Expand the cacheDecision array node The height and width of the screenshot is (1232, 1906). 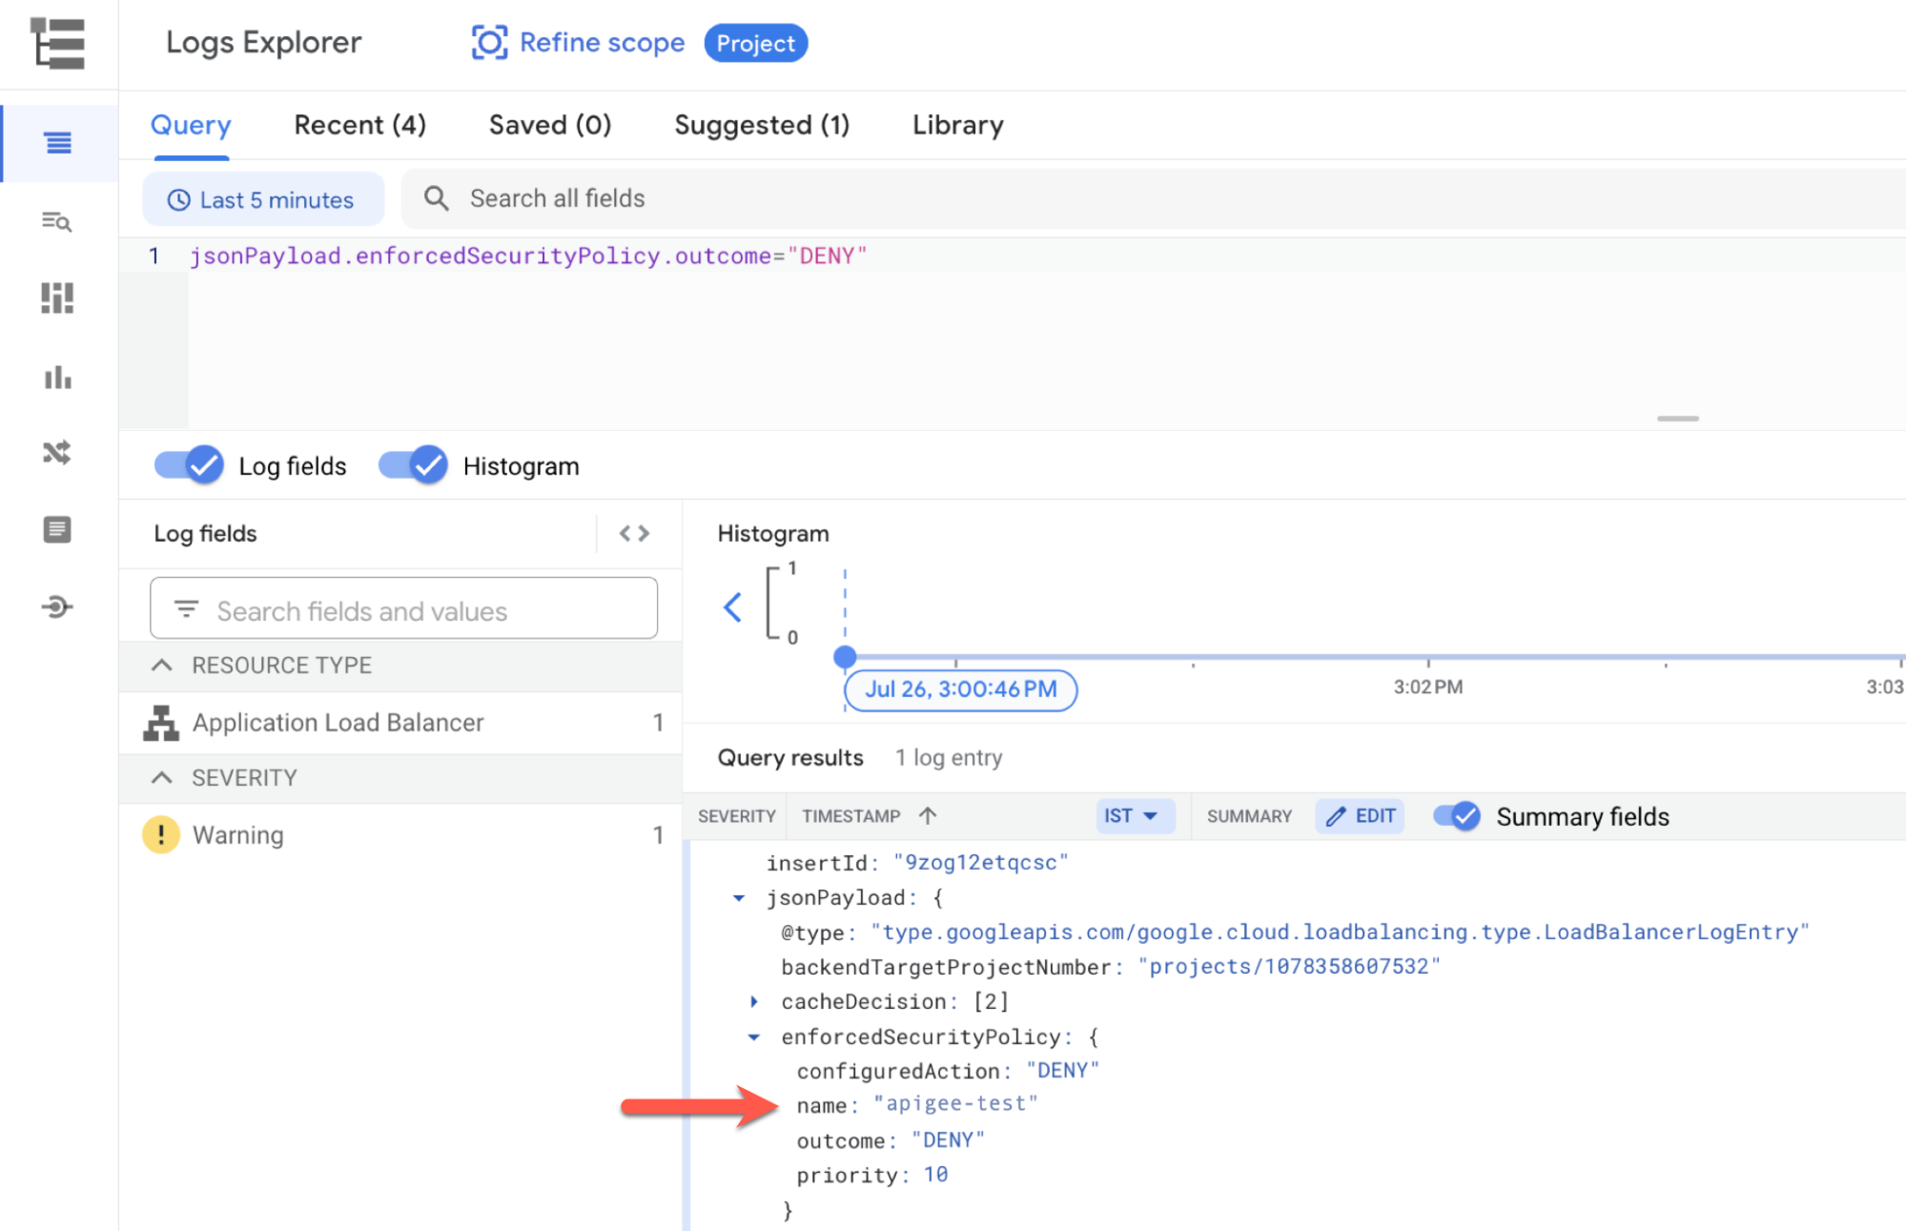(754, 1002)
